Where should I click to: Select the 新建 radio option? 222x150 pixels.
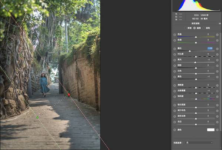[x=186, y=28]
